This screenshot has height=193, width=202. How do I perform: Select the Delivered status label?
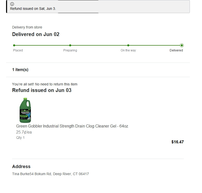click(176, 50)
